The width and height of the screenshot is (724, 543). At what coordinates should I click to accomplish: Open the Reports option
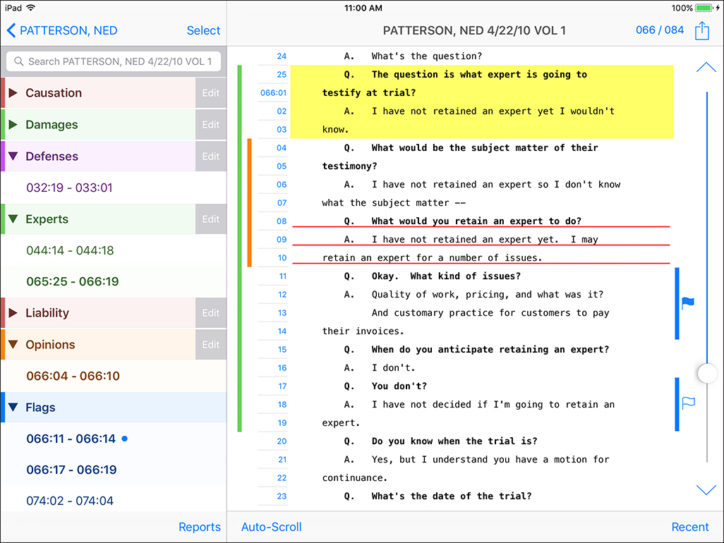tap(200, 527)
